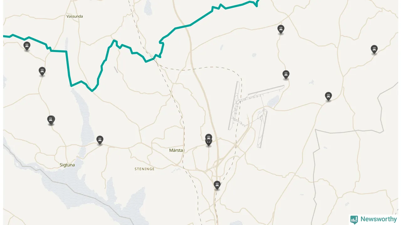Click the easternmost car incident marker

(374, 49)
